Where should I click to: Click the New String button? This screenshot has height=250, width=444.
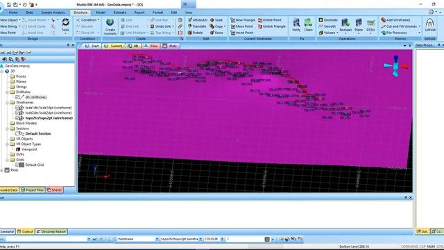pos(10,26)
